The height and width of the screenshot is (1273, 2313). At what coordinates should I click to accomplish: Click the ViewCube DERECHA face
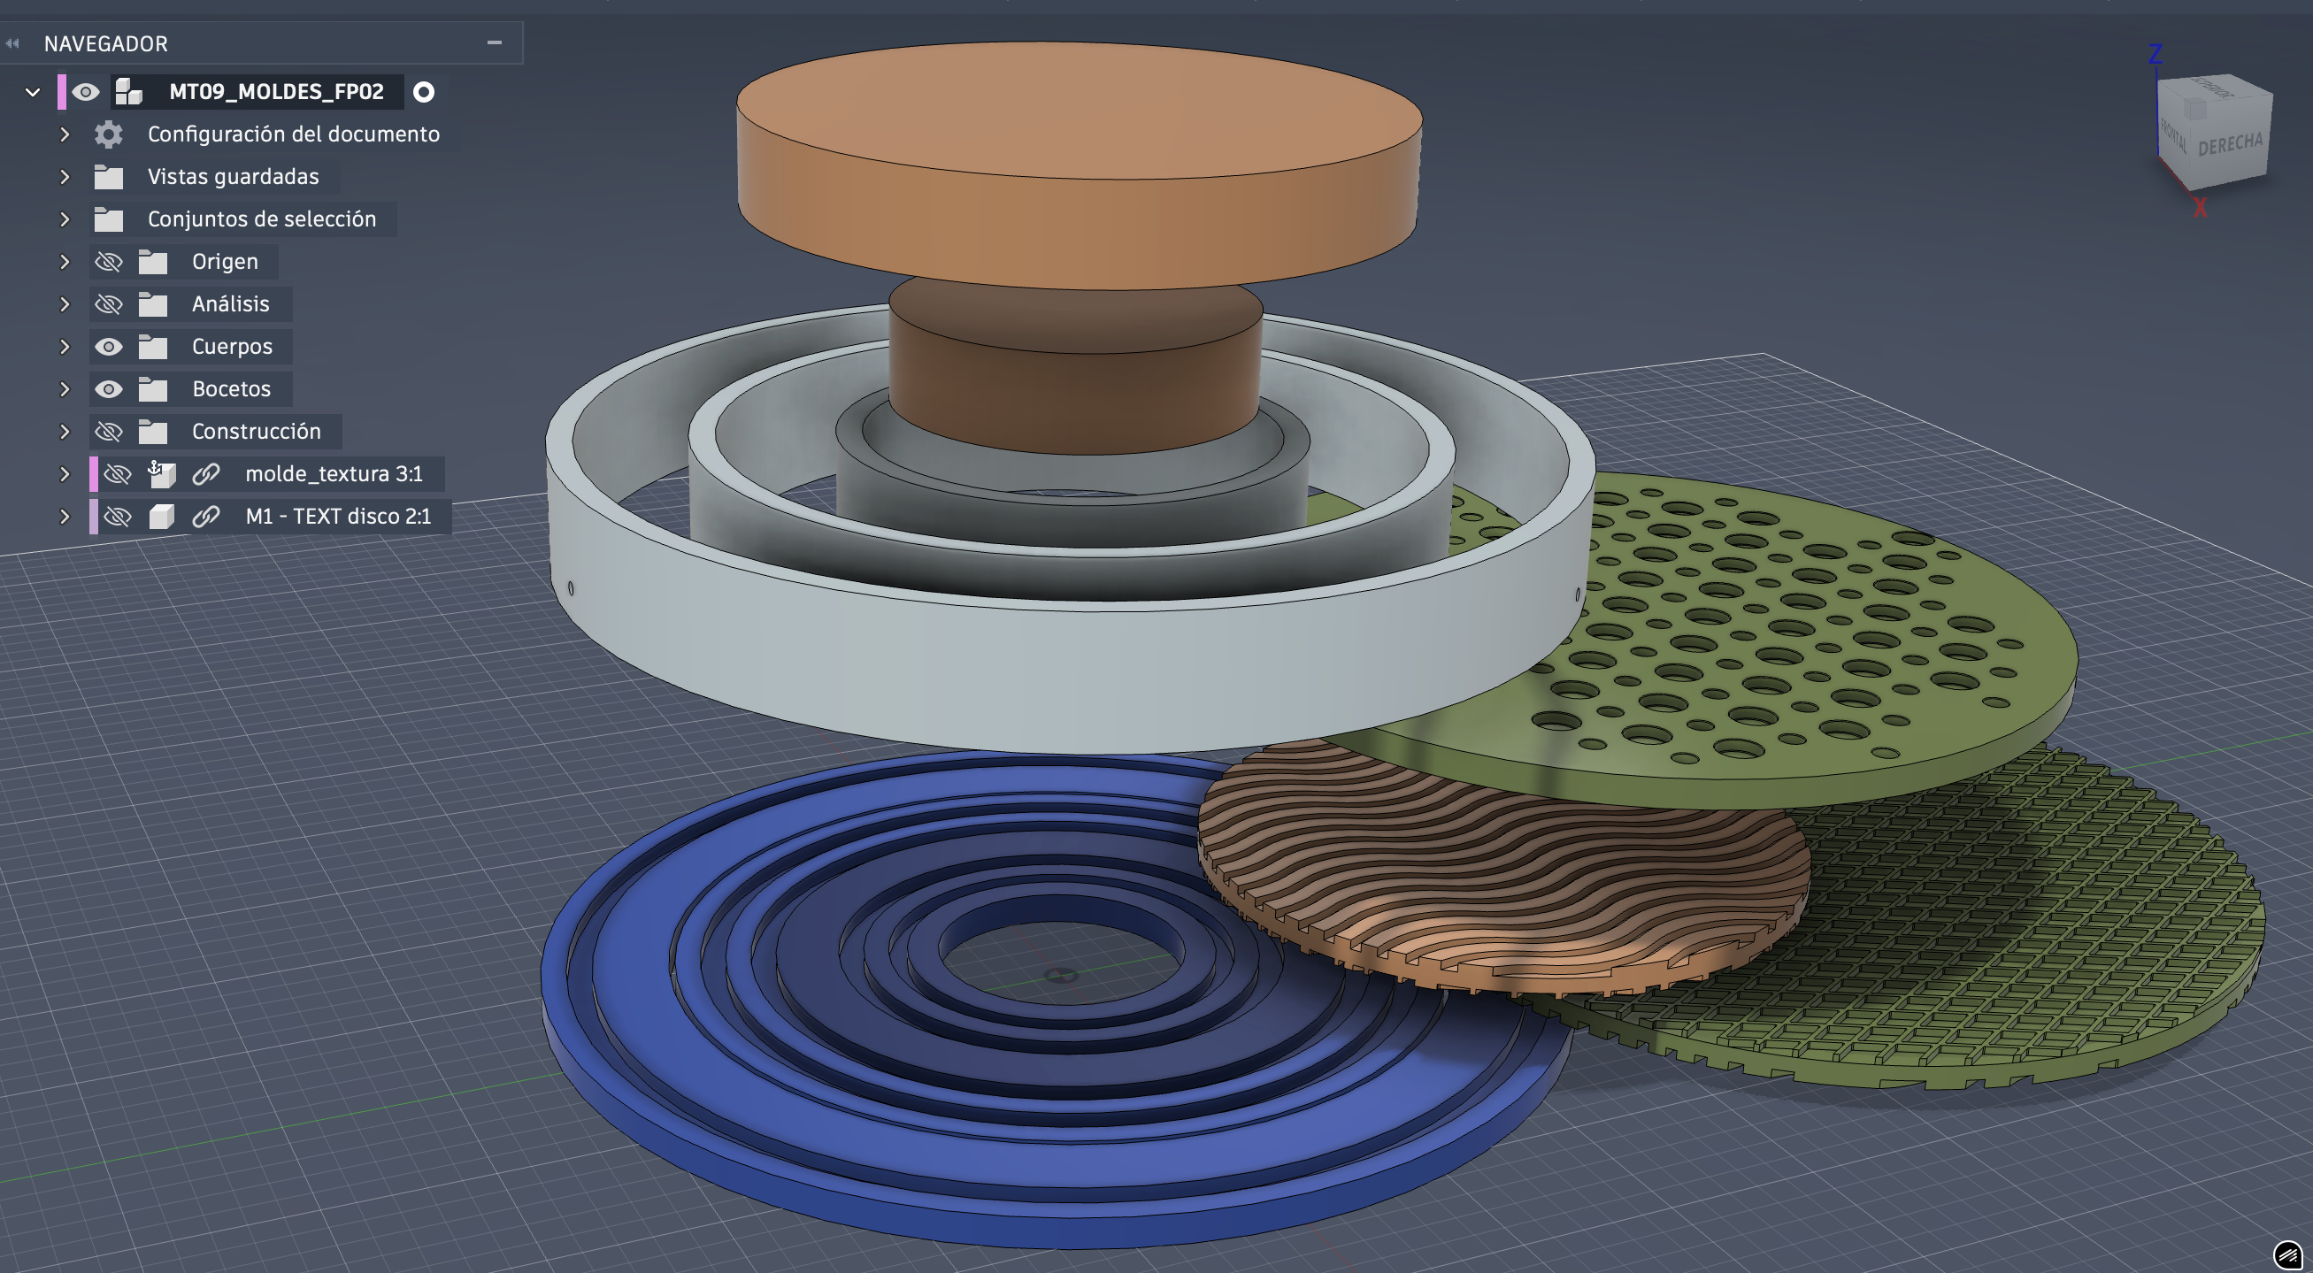coord(2231,143)
